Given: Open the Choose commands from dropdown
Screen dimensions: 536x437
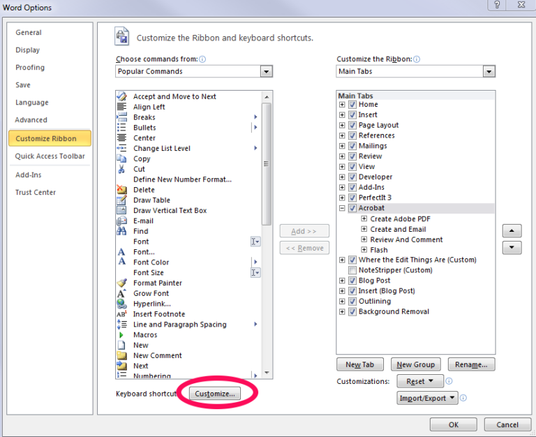Looking at the screenshot, I should (266, 71).
